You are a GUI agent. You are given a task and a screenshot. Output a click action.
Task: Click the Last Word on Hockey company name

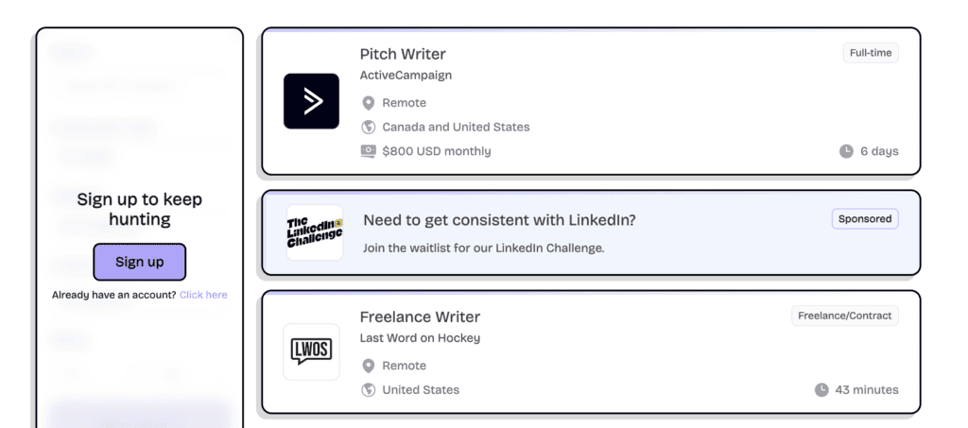click(x=420, y=338)
